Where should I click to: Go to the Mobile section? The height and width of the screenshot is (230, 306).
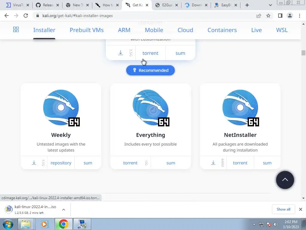pos(154,30)
